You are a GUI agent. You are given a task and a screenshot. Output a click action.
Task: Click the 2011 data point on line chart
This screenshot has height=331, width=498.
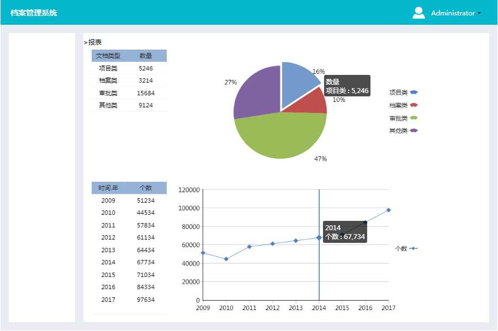(250, 246)
